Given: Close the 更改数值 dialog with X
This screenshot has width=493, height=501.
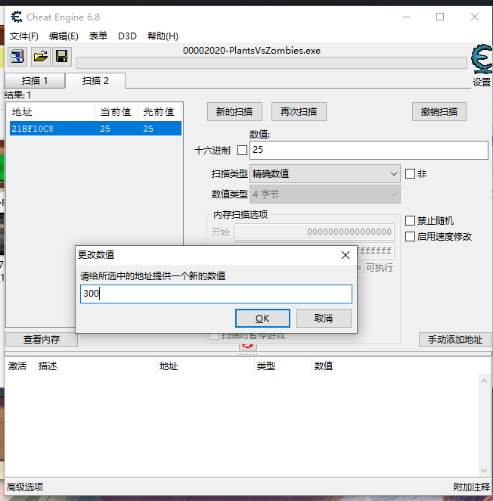Looking at the screenshot, I should coord(345,255).
